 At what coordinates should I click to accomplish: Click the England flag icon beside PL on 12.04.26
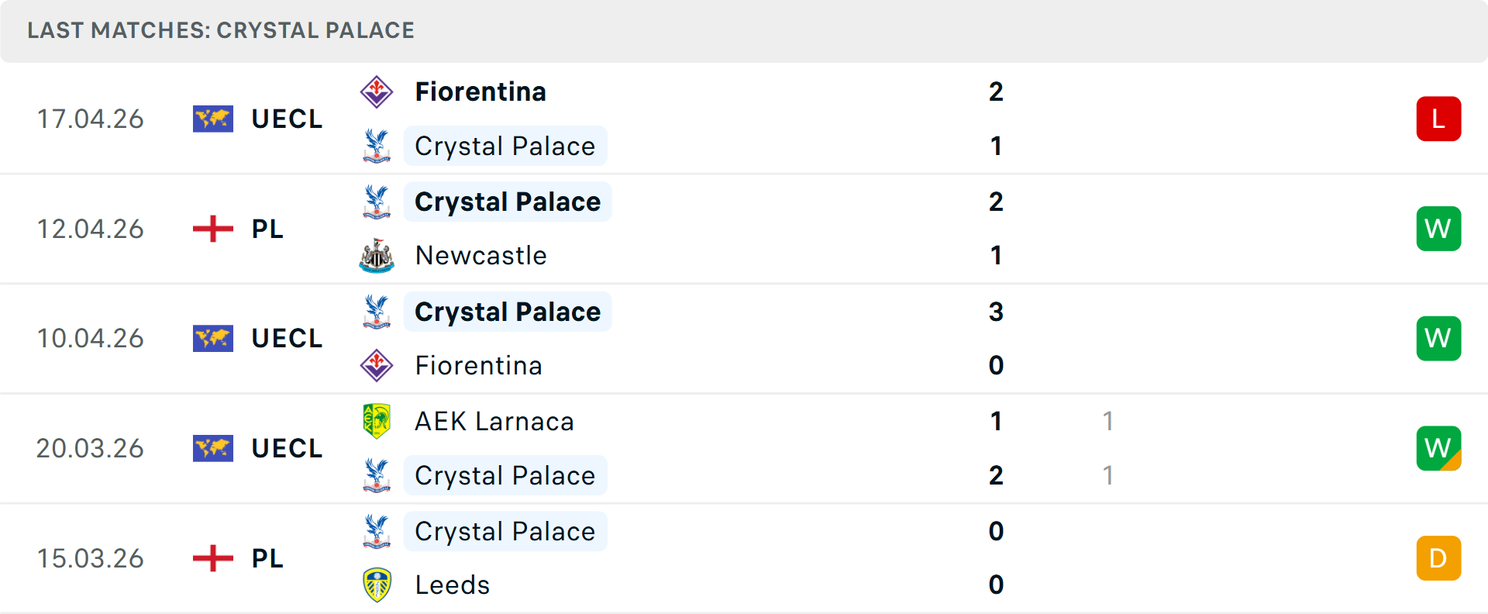tap(213, 228)
